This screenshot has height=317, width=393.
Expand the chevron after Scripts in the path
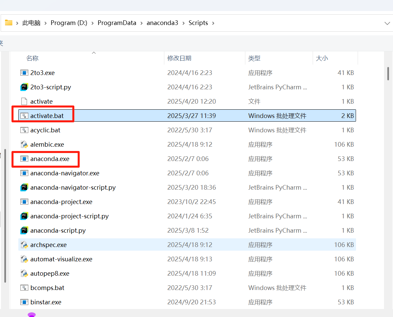(x=213, y=23)
